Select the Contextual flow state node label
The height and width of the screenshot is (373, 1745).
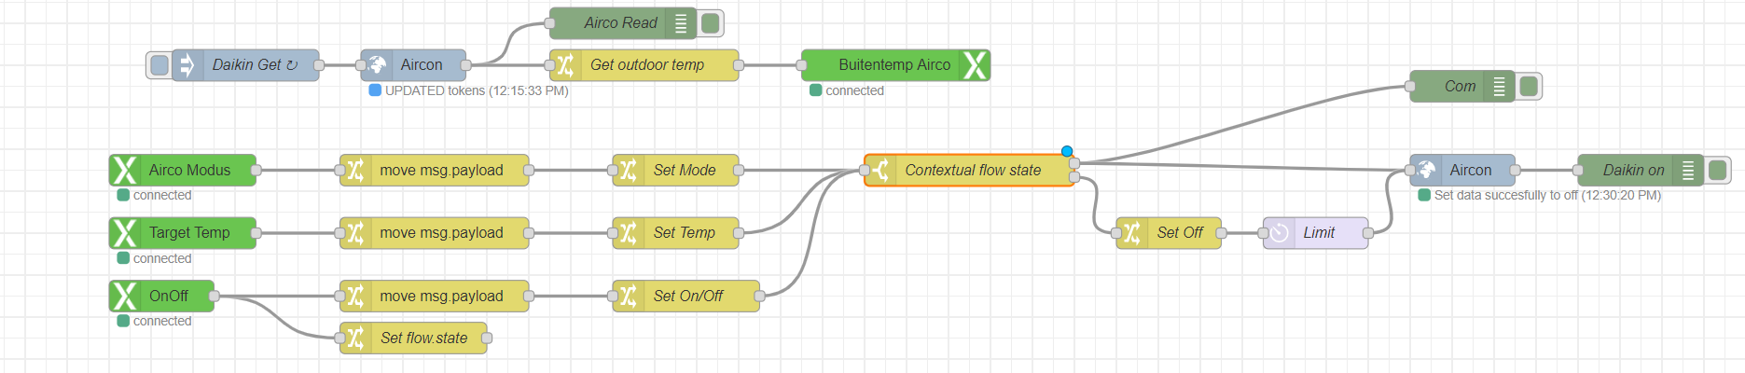coord(973,171)
